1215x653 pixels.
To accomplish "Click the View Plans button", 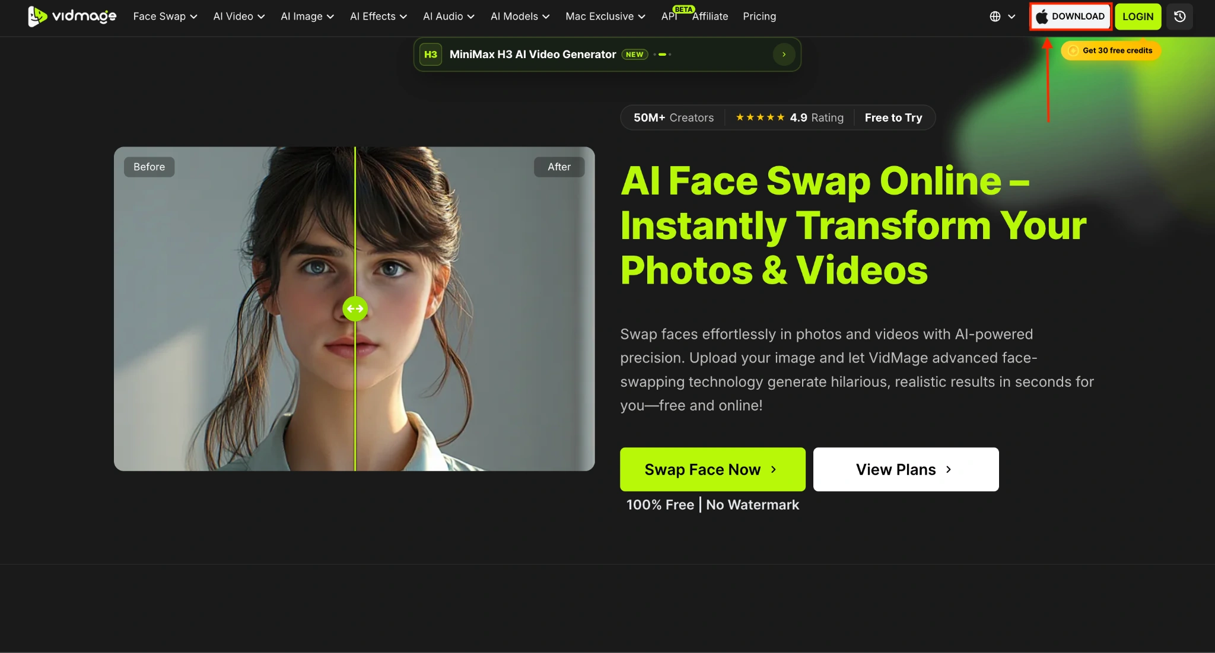I will 906,469.
